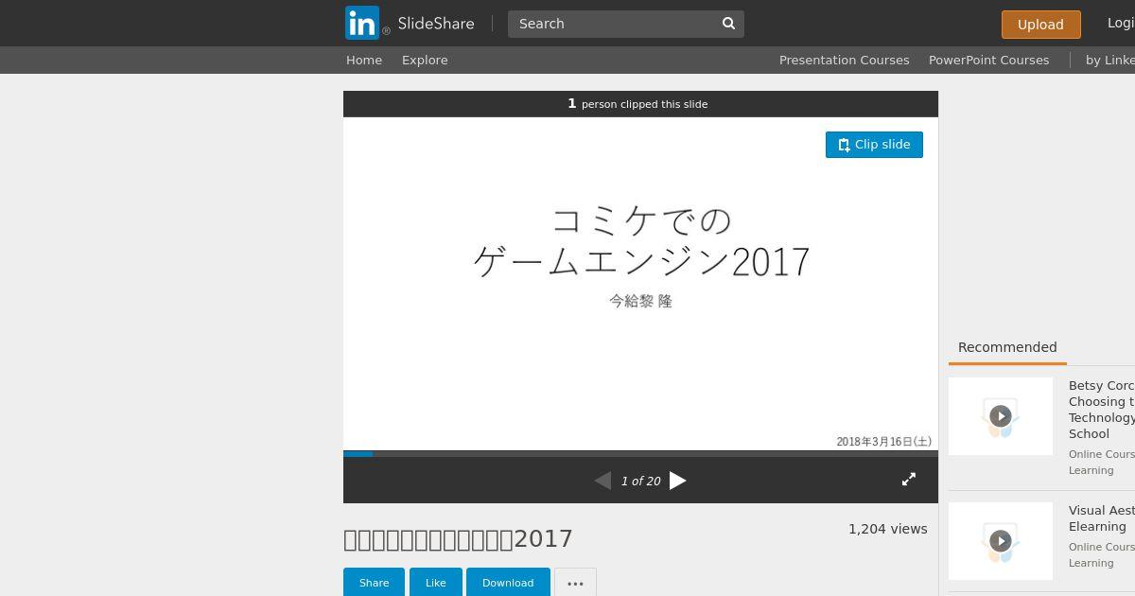Like this presentation

(435, 583)
